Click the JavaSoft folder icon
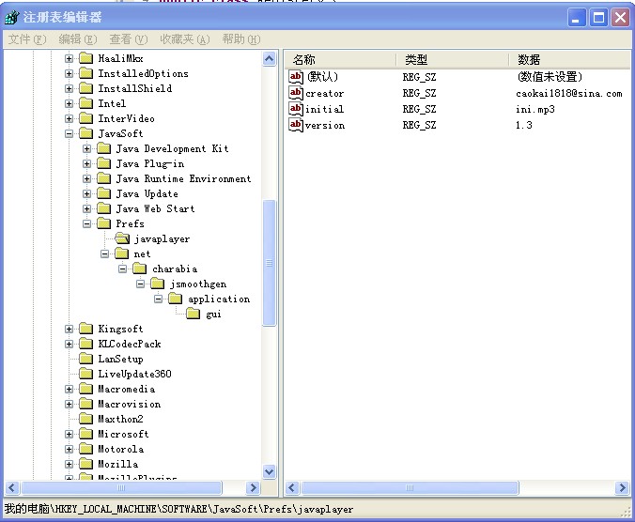This screenshot has height=522, width=635. (85, 133)
